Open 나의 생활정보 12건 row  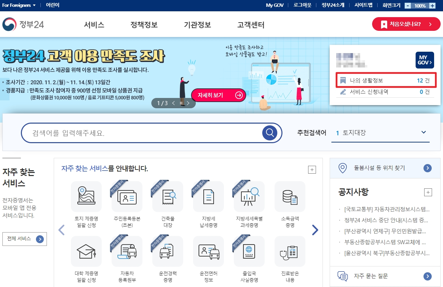click(x=385, y=80)
